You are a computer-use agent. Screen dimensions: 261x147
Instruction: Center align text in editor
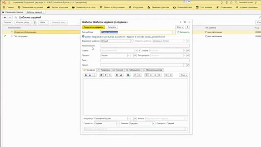click(151, 75)
